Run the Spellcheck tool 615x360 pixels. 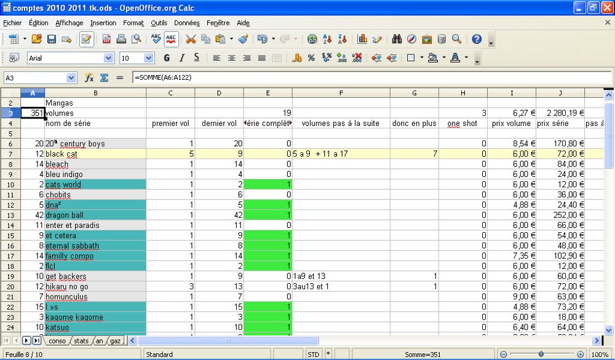click(156, 39)
